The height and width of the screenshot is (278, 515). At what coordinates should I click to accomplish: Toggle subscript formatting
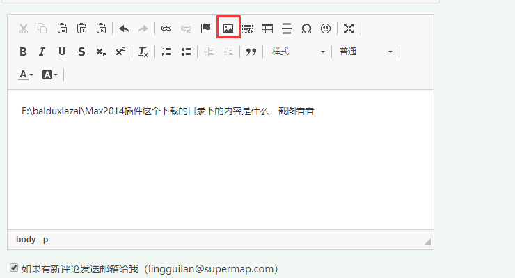(x=101, y=52)
